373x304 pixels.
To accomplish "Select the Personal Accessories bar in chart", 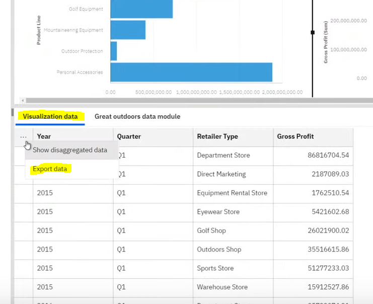I will tap(191, 72).
